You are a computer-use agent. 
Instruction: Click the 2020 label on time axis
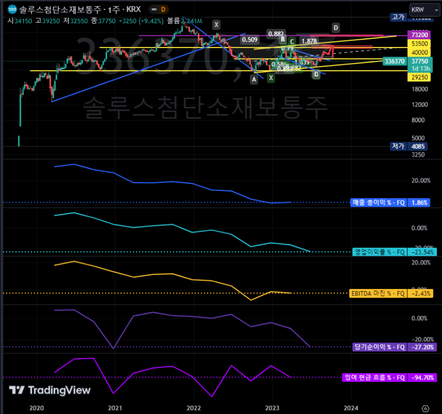pyautogui.click(x=36, y=408)
